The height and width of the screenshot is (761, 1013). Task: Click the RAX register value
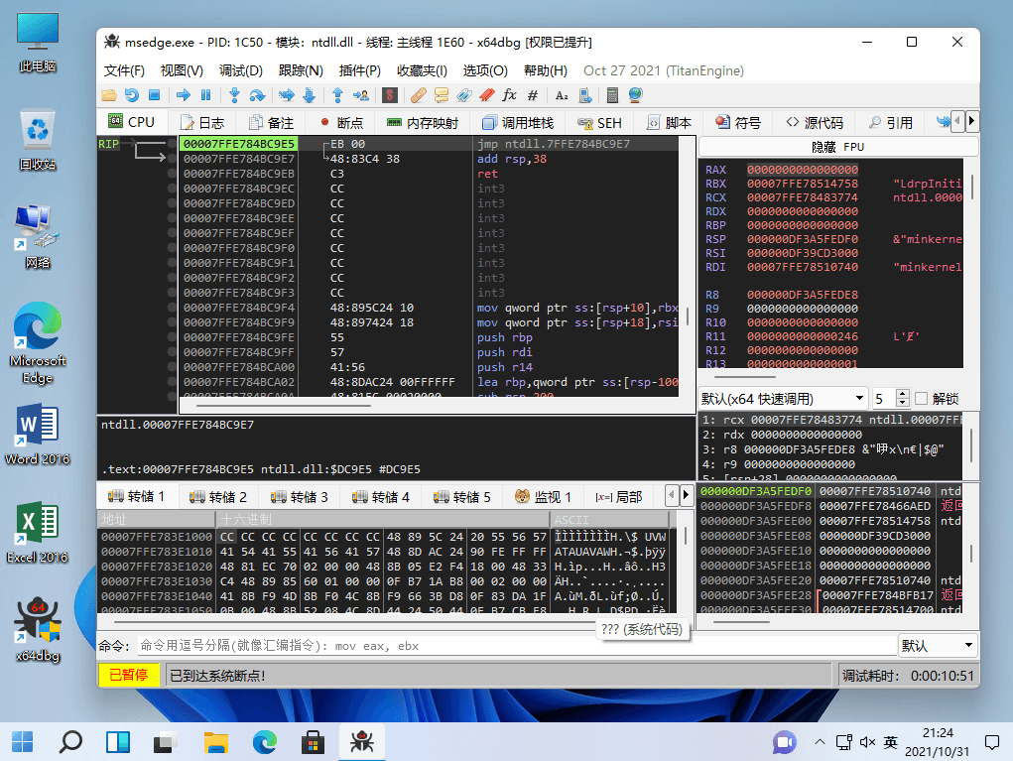(803, 170)
